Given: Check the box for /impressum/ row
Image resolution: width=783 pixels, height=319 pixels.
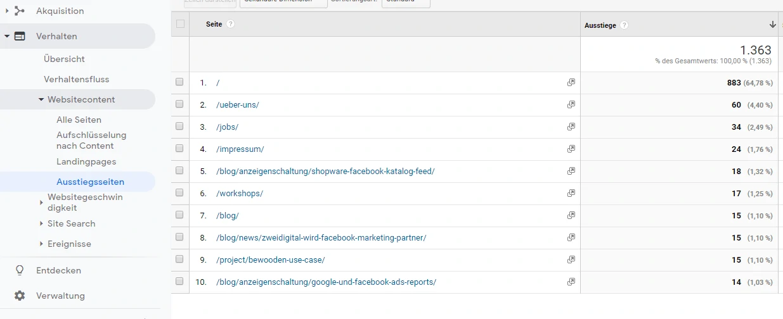Looking at the screenshot, I should 179,149.
